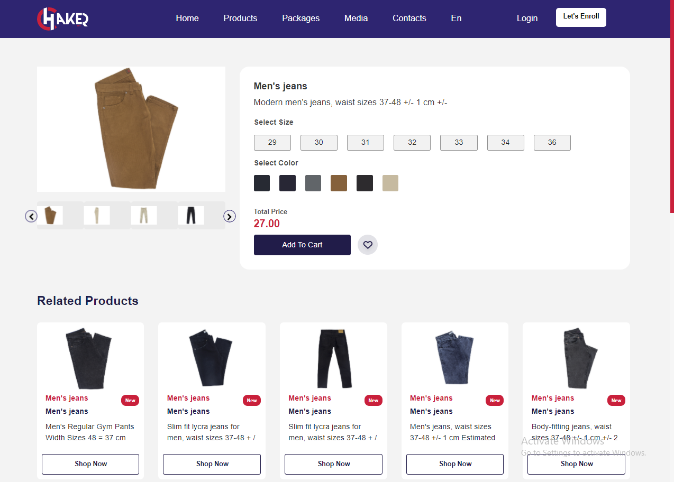Choose size 32
Image resolution: width=674 pixels, height=482 pixels.
point(412,143)
